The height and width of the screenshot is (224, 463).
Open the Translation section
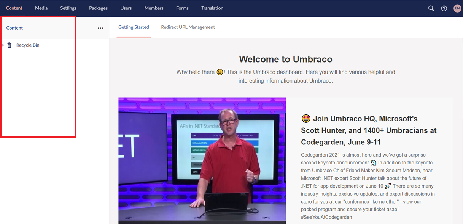212,8
